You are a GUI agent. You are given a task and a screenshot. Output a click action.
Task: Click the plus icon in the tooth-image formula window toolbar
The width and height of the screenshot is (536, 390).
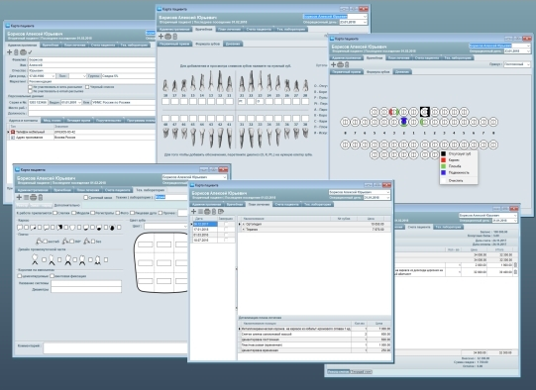coord(161,37)
